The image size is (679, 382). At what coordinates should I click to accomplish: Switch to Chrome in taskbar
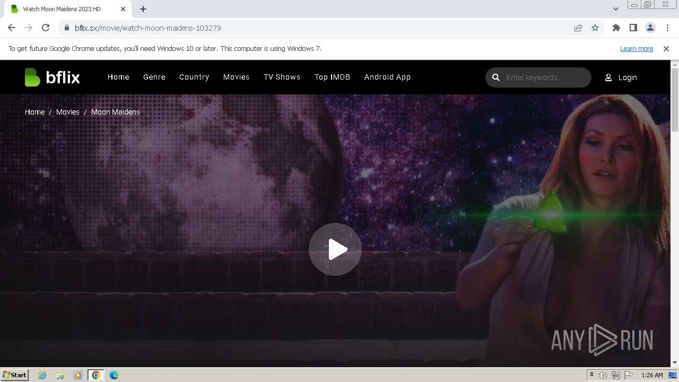click(96, 375)
